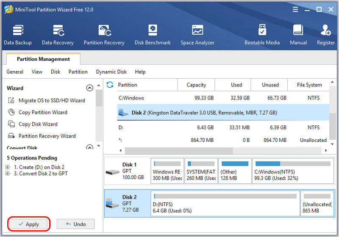This screenshot has width=339, height=237.
Task: Select the C:Windows partition row
Action: 223,98
